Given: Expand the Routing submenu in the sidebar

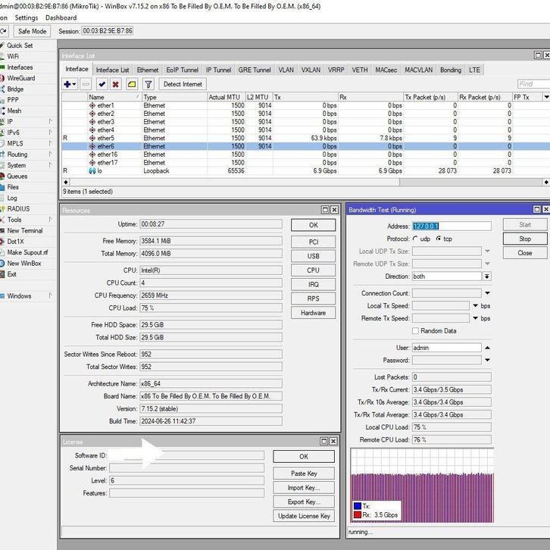Looking at the screenshot, I should point(51,154).
